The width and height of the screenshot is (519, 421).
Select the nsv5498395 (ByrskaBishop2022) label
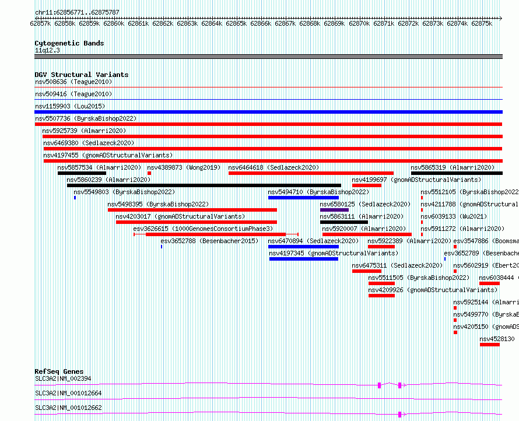point(158,204)
